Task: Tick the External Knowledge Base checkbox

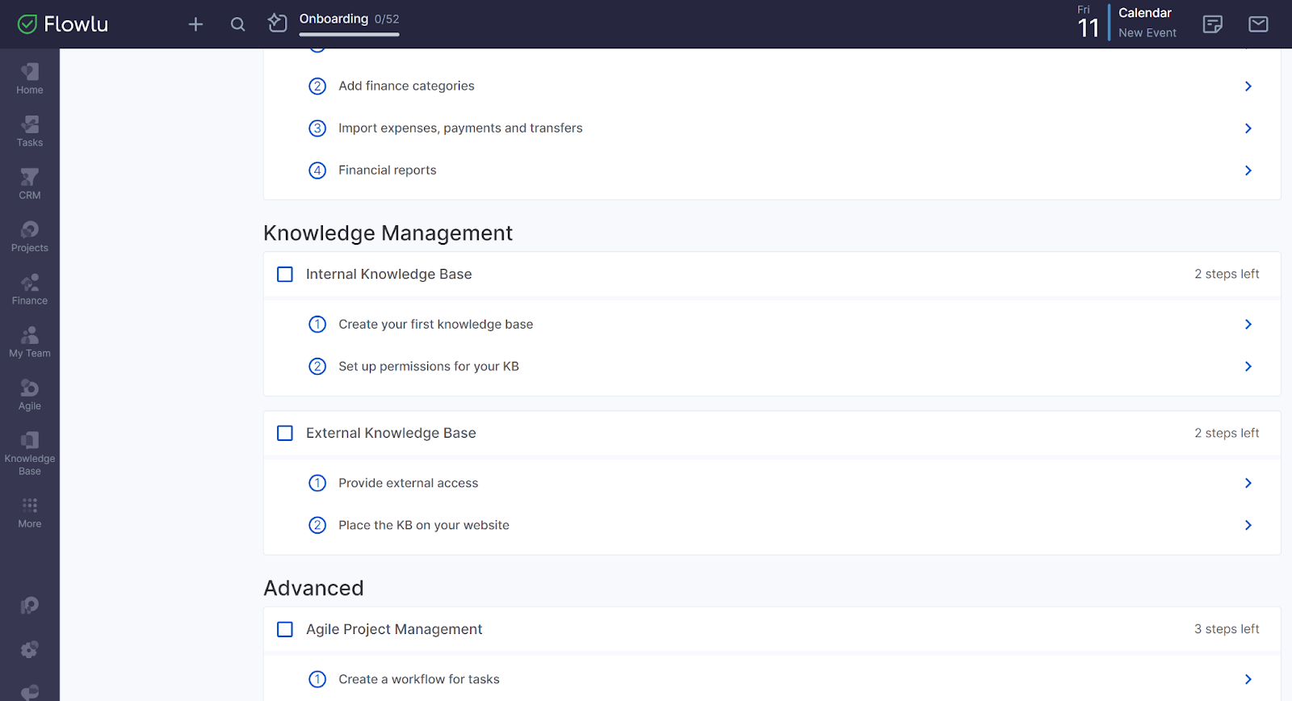Action: click(x=285, y=434)
